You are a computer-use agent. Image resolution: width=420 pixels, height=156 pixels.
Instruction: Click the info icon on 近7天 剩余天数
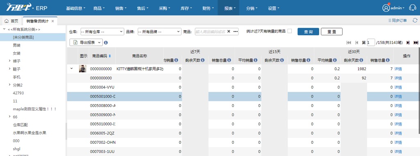[x=202, y=60]
